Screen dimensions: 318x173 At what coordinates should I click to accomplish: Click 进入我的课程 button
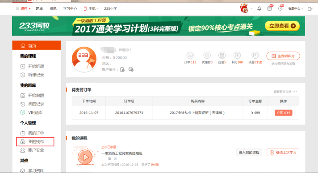tap(249, 153)
